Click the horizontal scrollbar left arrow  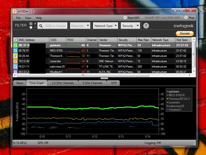coord(15,75)
